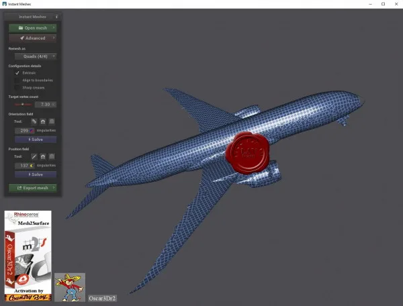Select Position field edge brush tool
The height and width of the screenshot is (306, 403).
pos(34,156)
